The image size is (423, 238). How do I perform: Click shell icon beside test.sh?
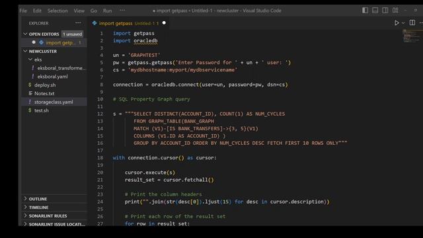30,110
